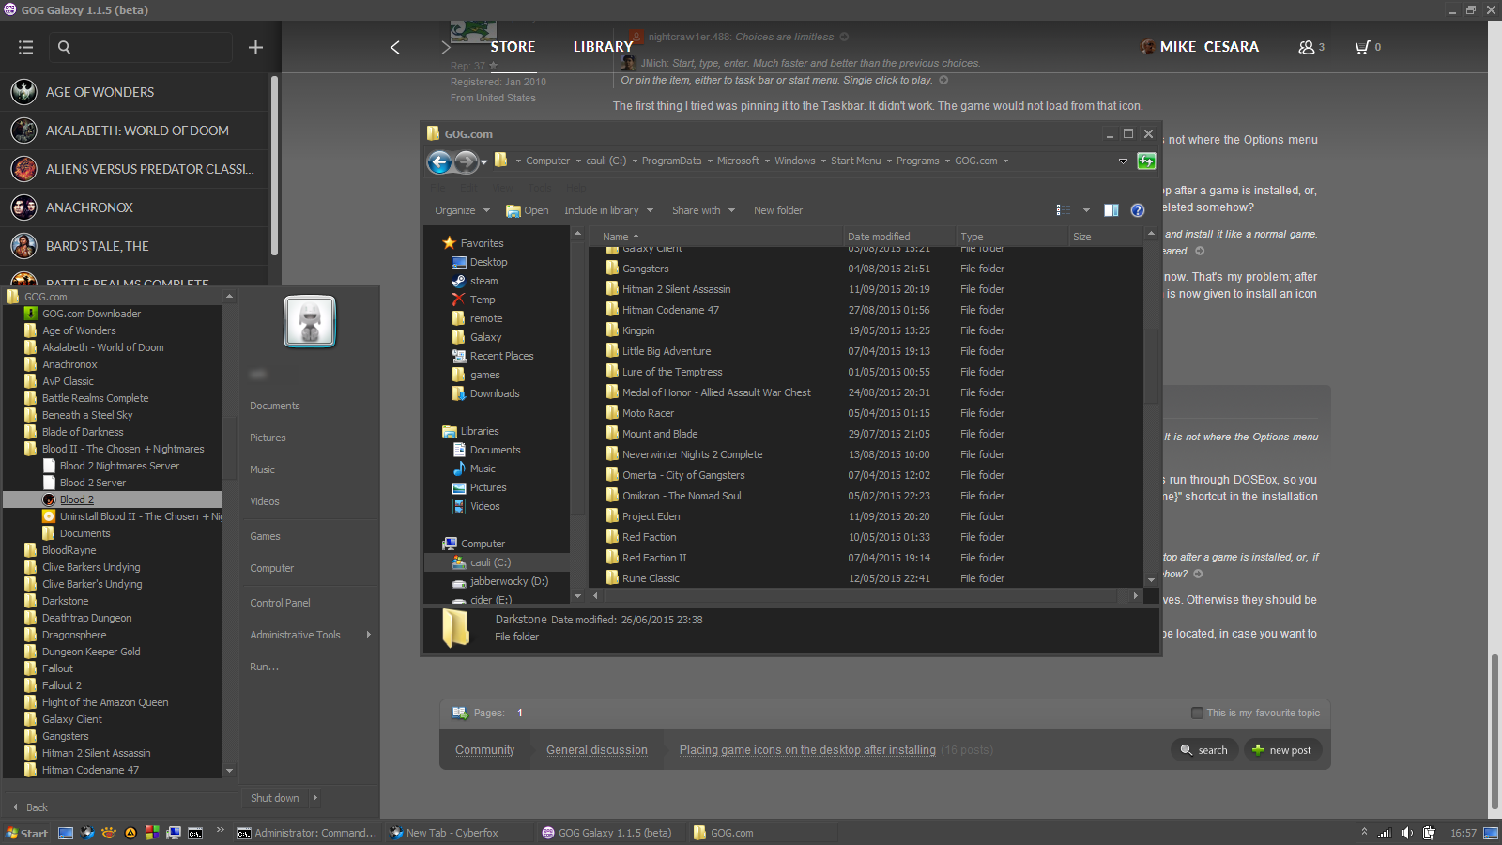Click the new post button

[x=1282, y=750]
